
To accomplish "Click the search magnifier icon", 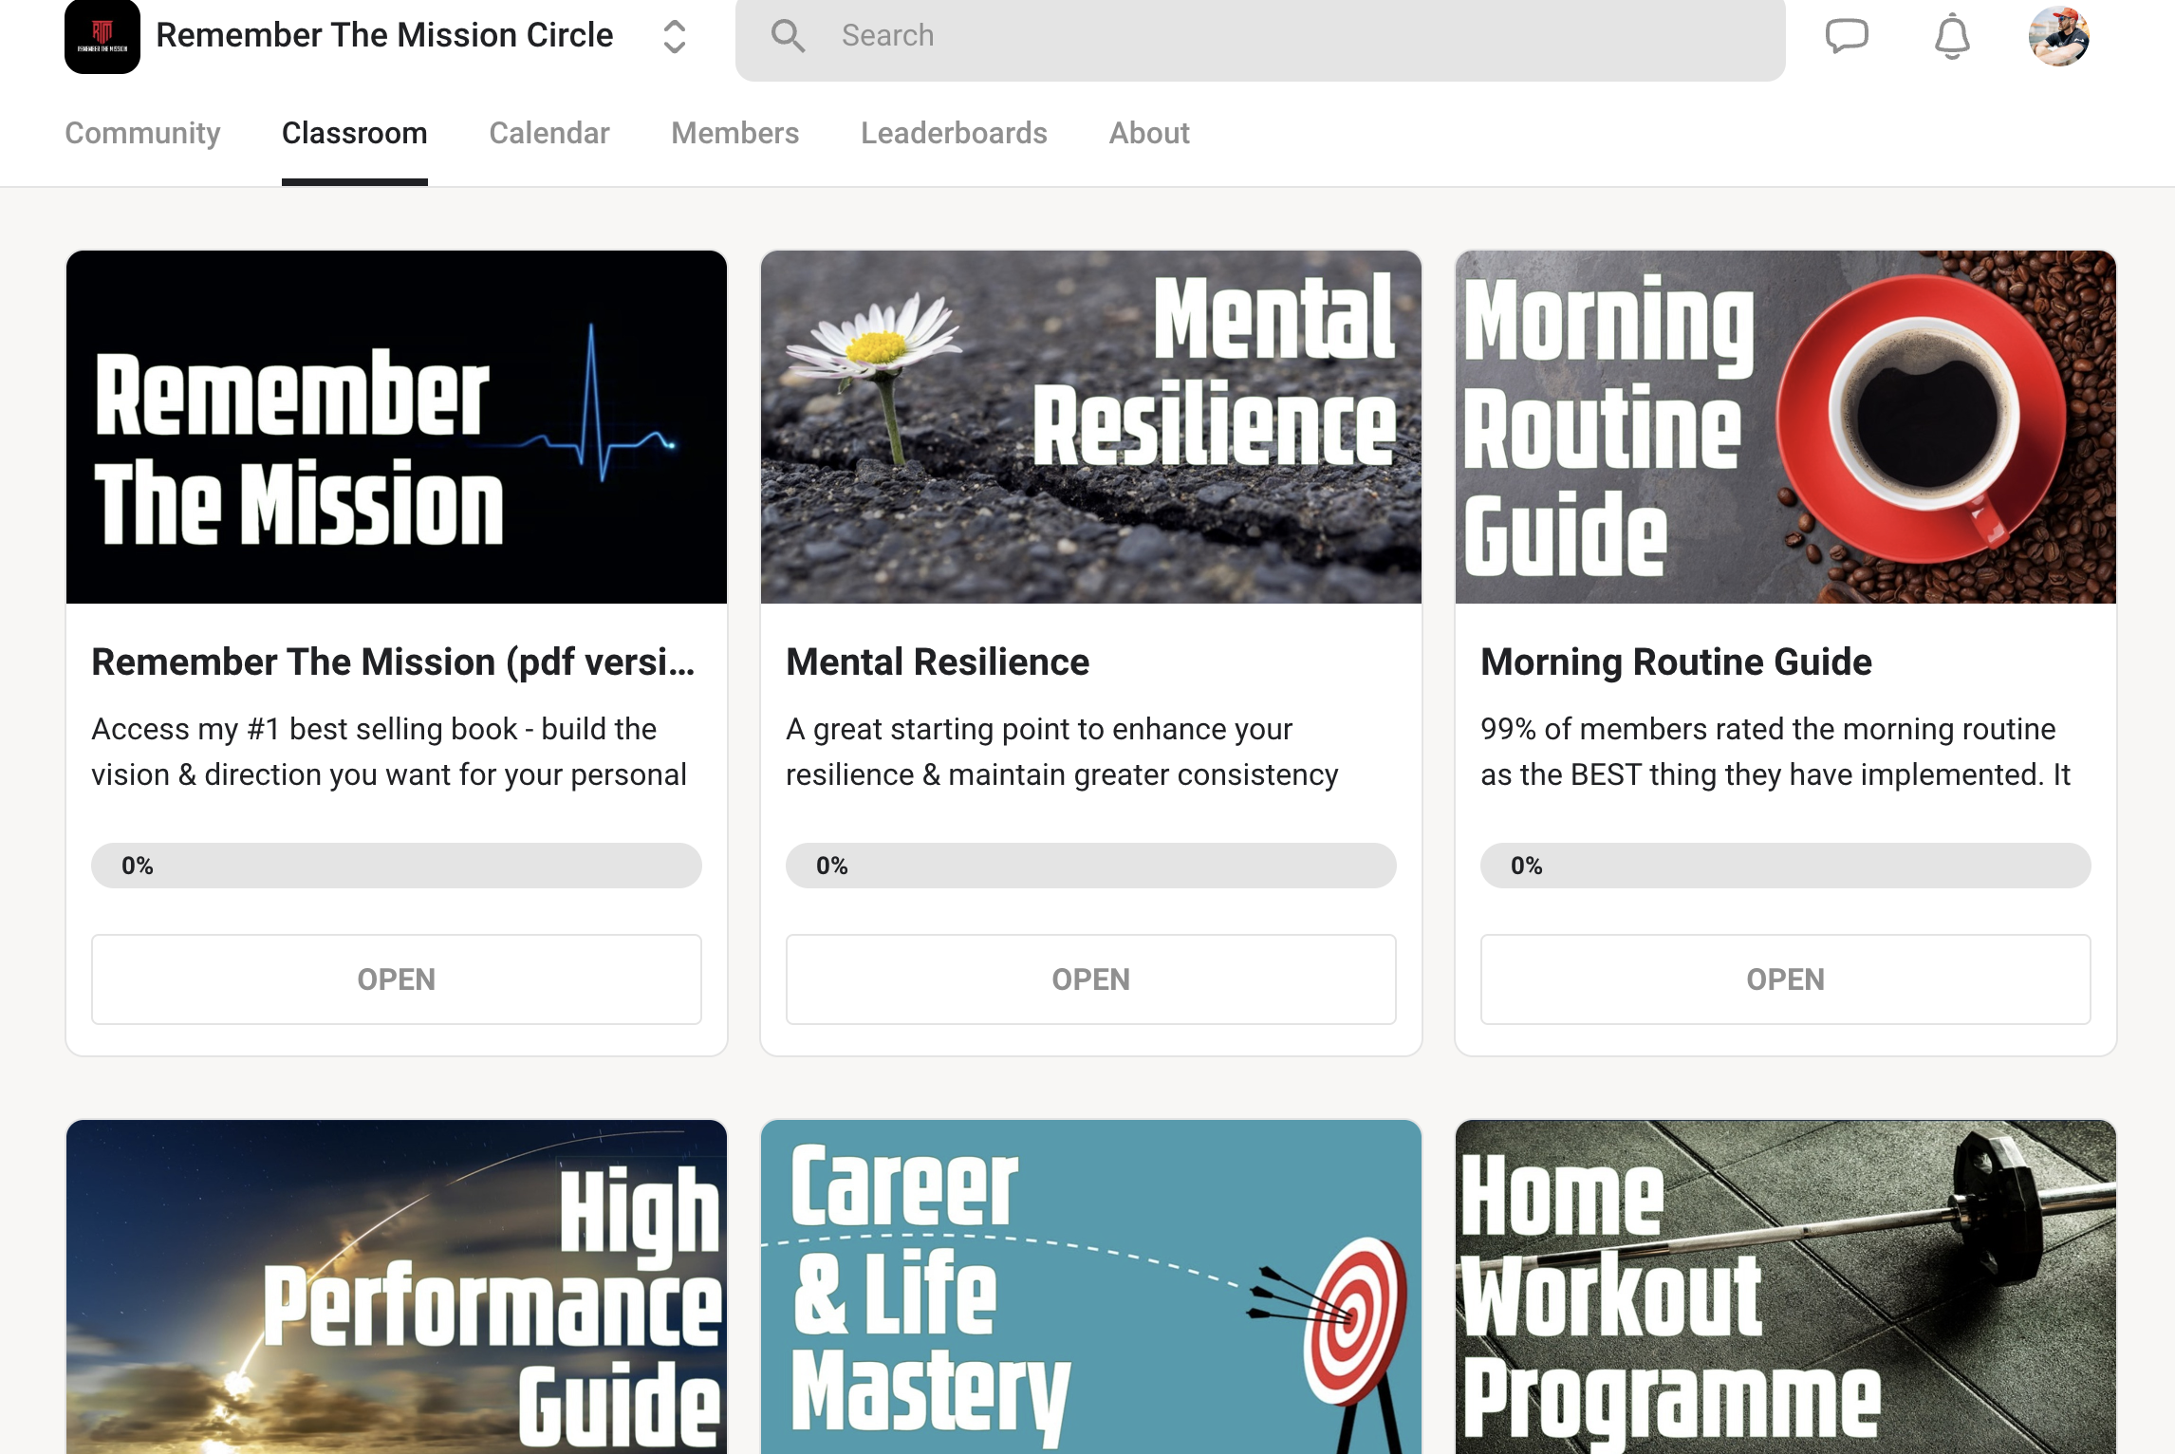I will 787,36.
